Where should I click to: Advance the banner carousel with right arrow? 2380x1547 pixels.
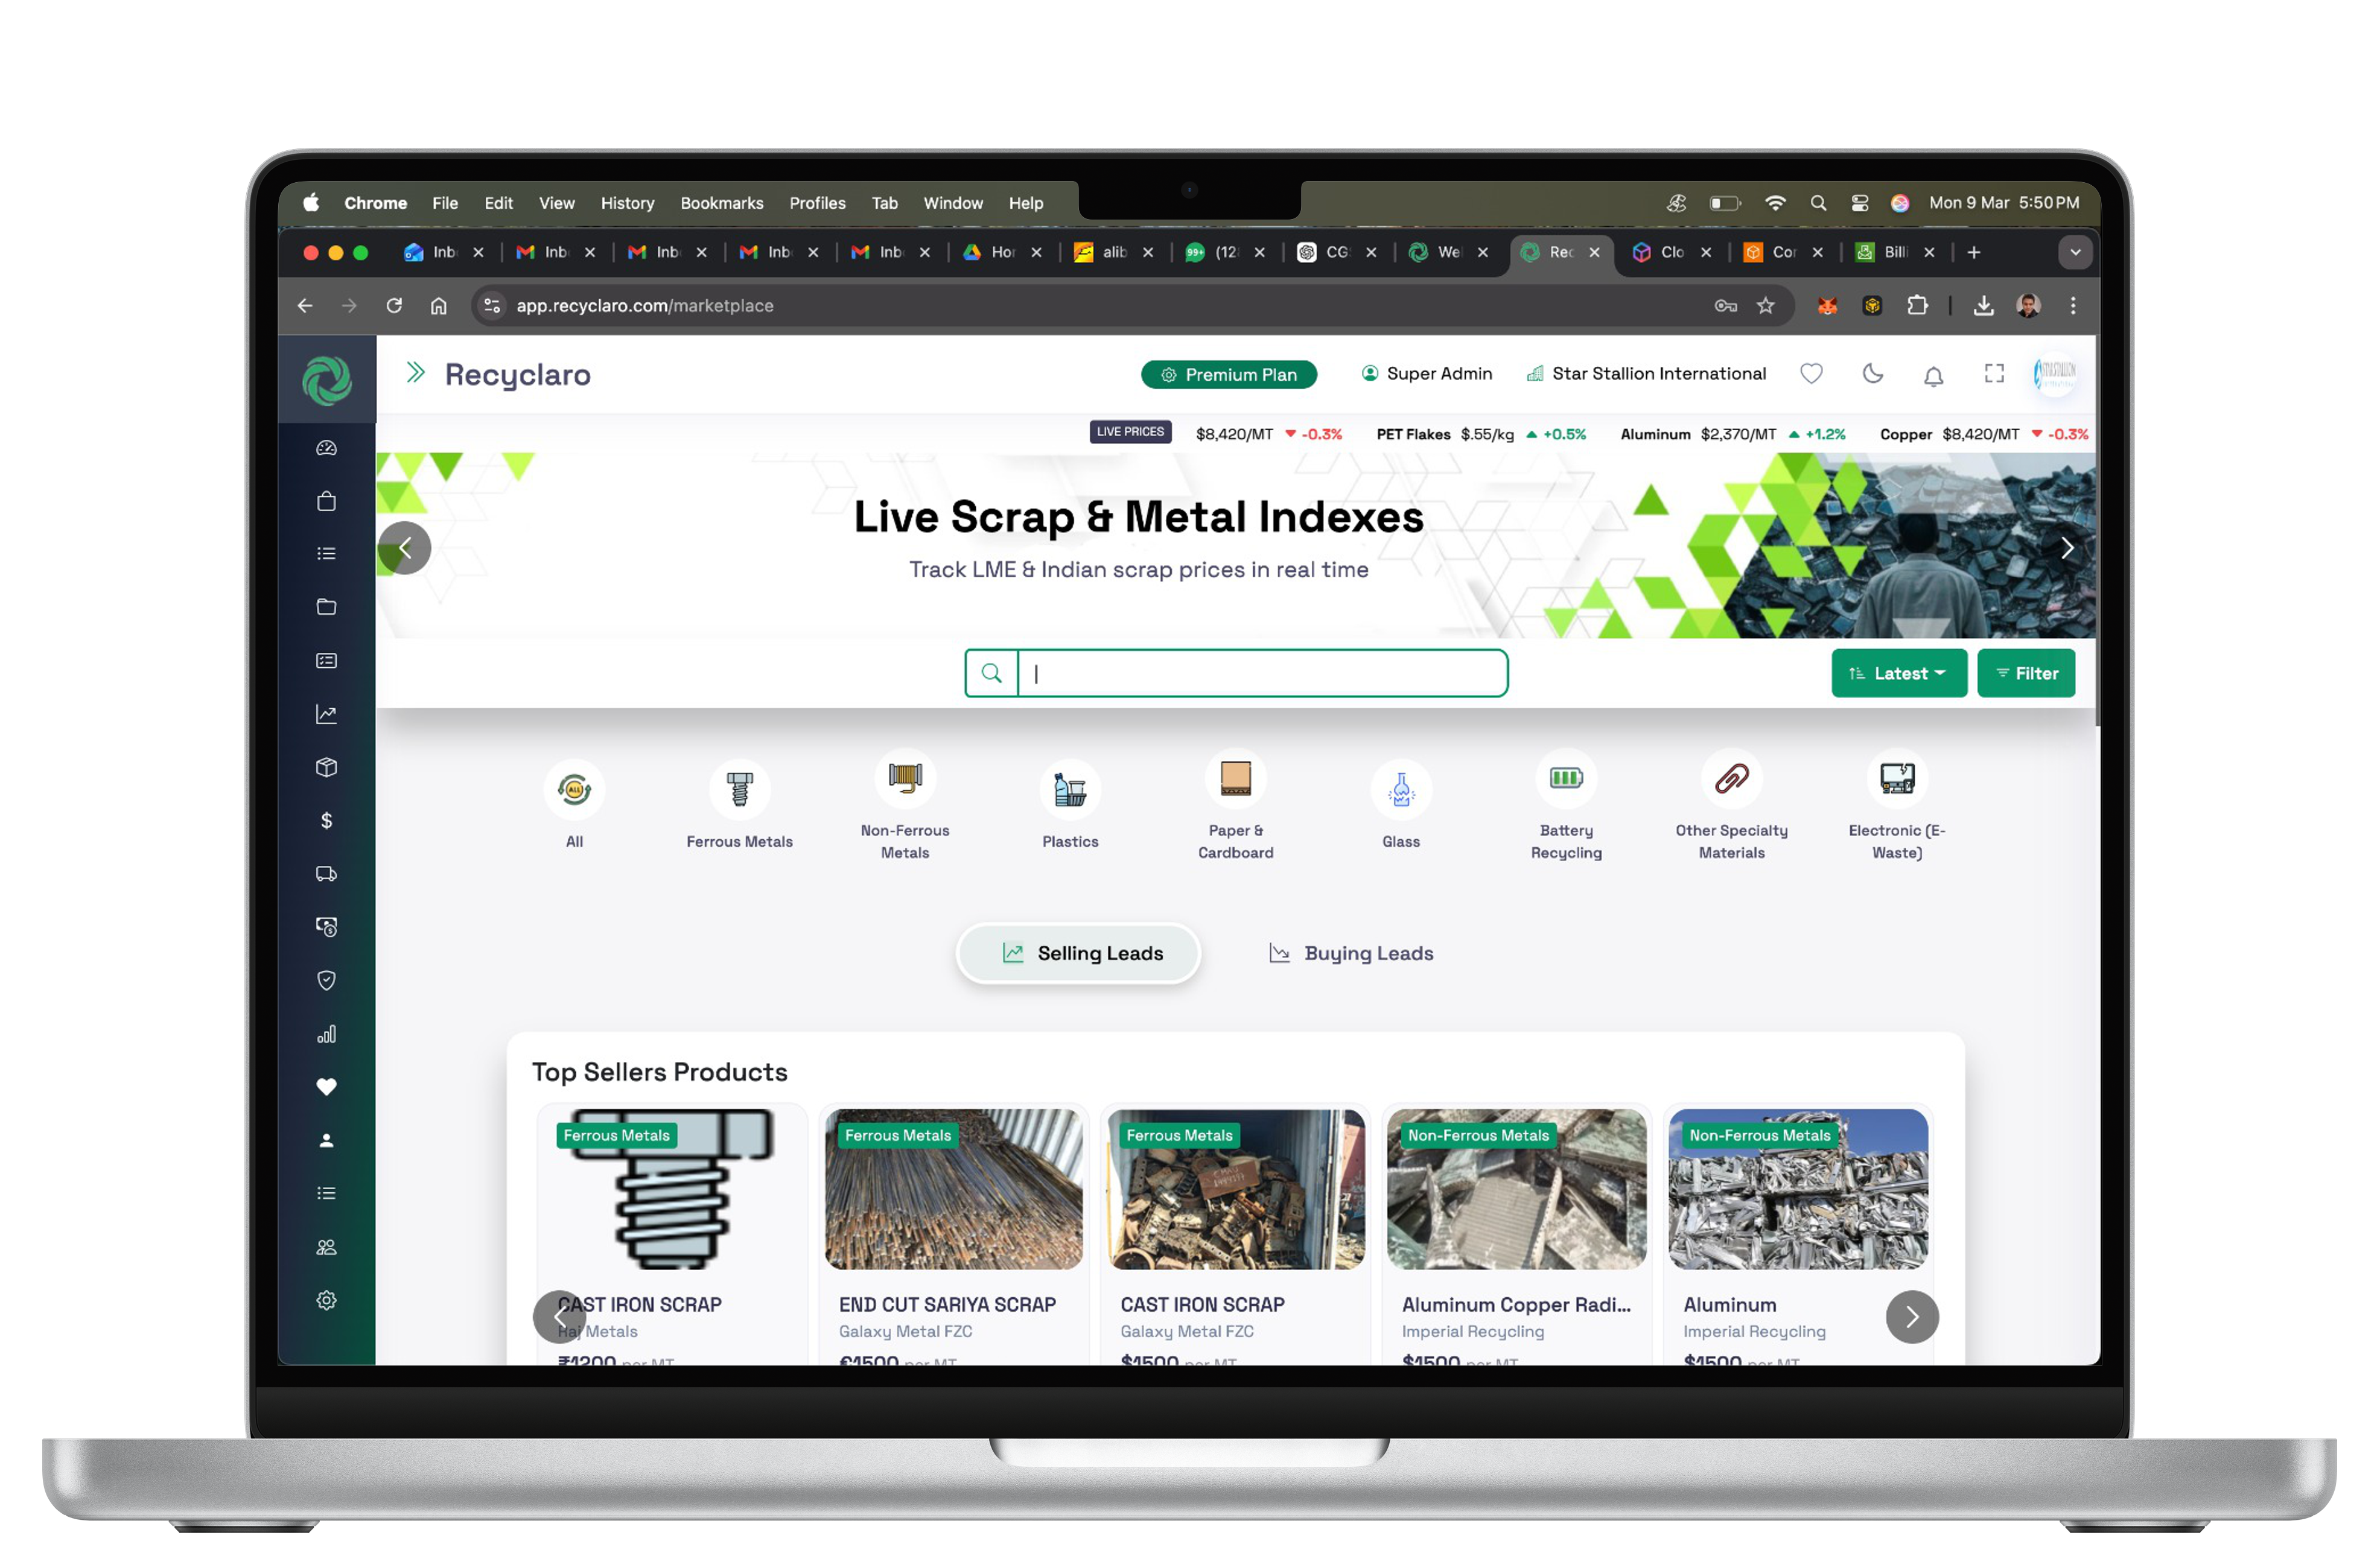[x=2067, y=548]
